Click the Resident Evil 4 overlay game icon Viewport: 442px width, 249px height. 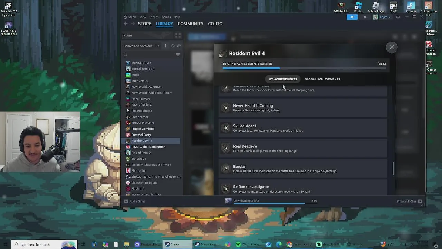(223, 54)
